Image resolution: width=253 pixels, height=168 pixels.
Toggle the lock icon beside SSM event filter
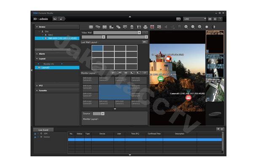coord(35,134)
